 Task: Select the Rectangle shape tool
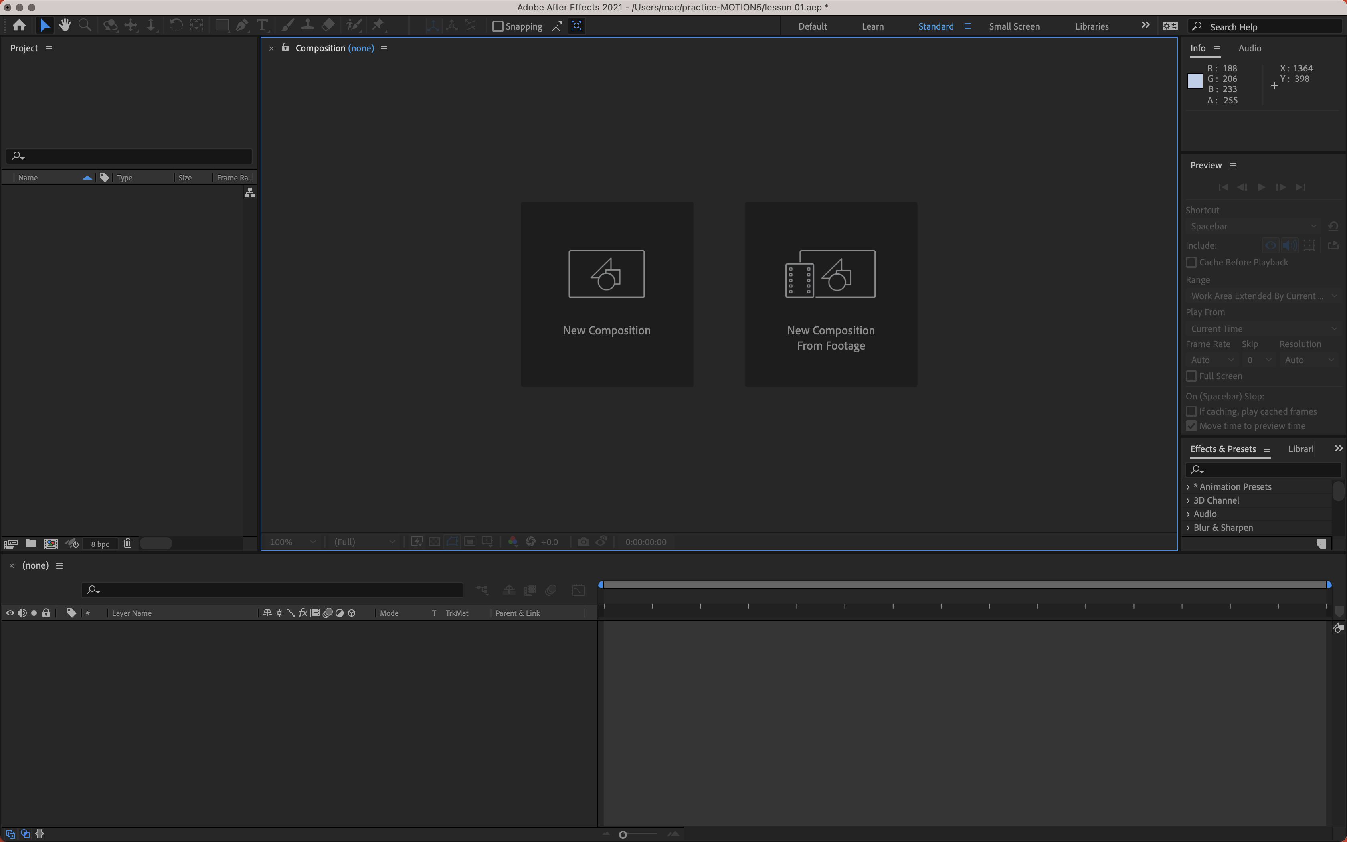(x=222, y=26)
